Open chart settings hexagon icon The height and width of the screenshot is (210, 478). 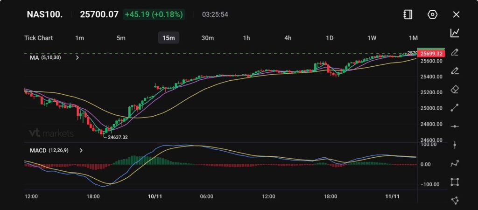(x=432, y=14)
